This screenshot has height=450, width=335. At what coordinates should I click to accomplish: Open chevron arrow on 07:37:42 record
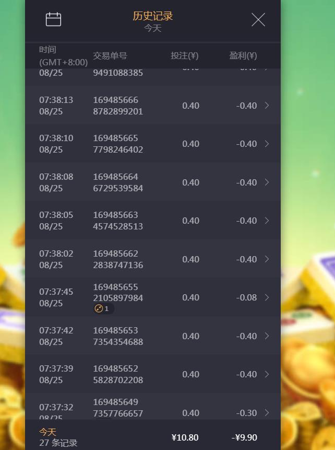coord(267,336)
